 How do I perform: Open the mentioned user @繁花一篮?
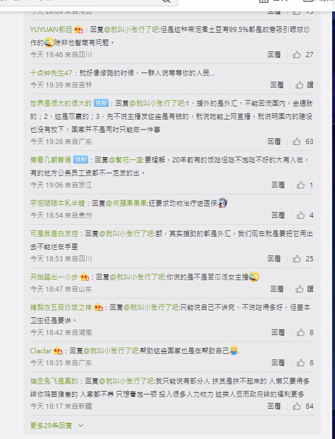[x=126, y=160]
